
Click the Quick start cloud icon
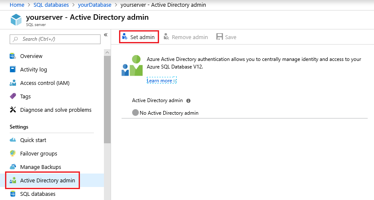(x=13, y=140)
